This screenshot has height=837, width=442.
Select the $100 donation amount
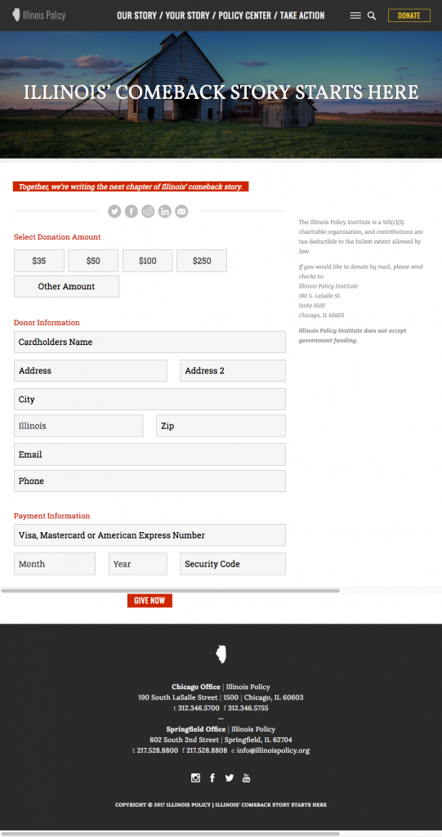click(148, 261)
